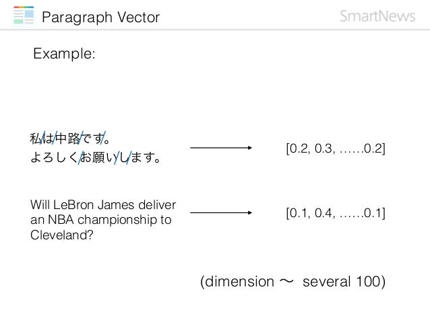Click the blue slash before お願い
The image size is (430, 322).
pos(81,157)
